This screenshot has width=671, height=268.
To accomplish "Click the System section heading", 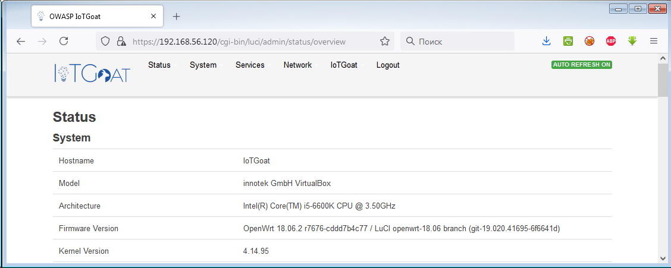I will [x=71, y=138].
